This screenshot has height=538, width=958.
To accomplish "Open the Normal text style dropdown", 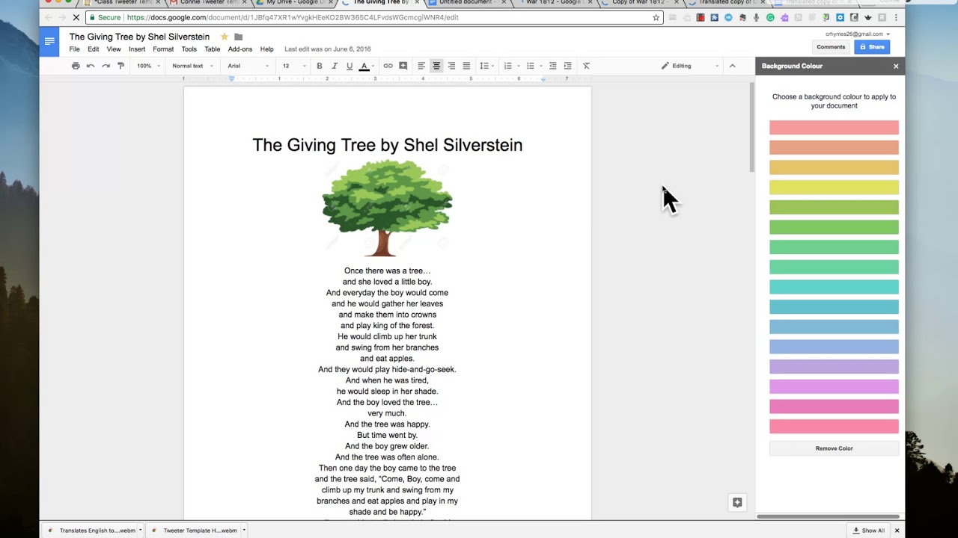I will point(192,66).
